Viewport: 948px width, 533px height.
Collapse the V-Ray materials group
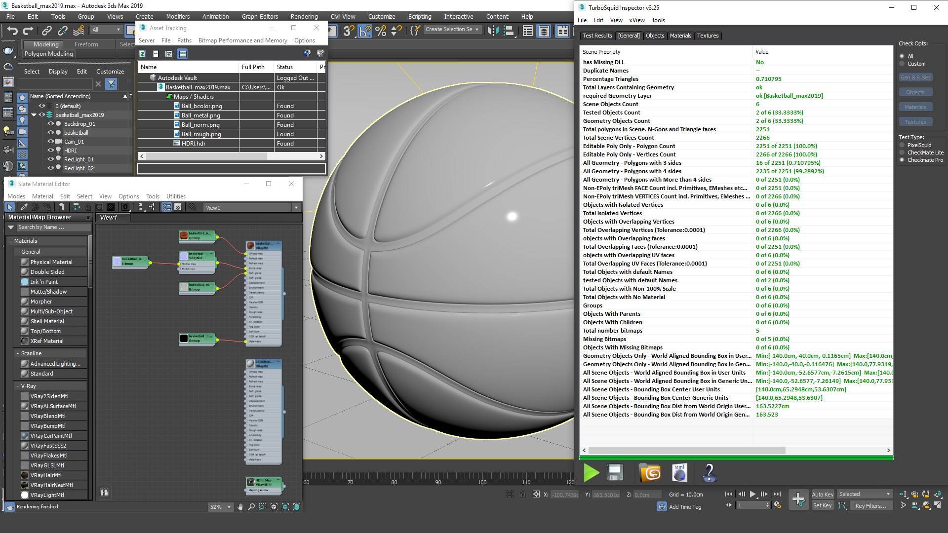click(18, 386)
